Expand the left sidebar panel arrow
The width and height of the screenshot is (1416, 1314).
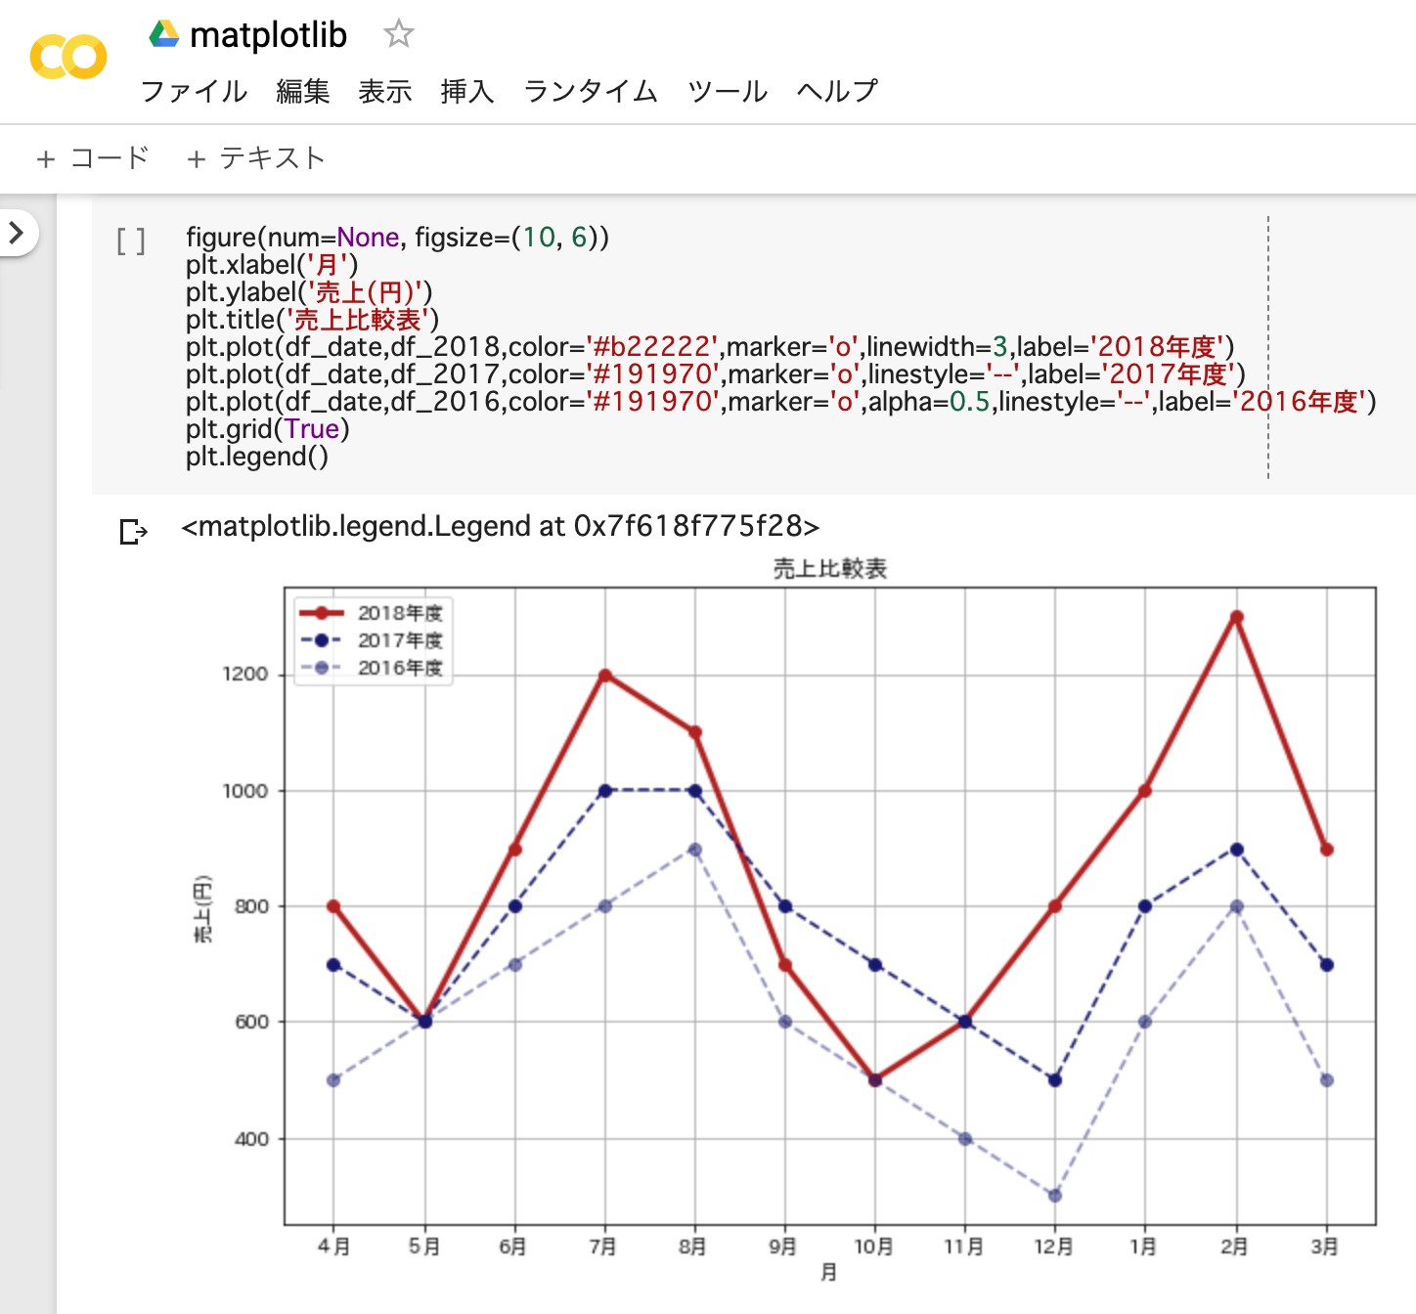tap(17, 233)
